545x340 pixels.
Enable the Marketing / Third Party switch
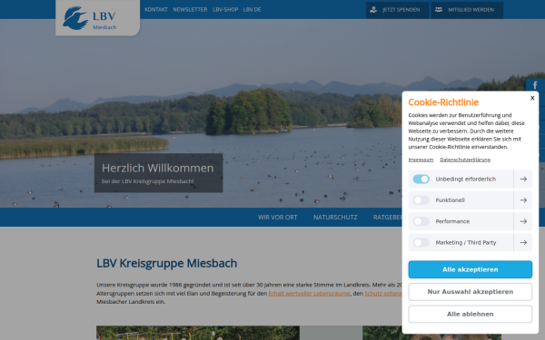point(421,242)
